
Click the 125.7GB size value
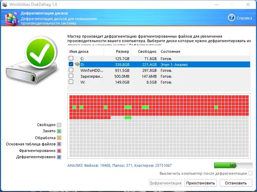click(x=122, y=59)
